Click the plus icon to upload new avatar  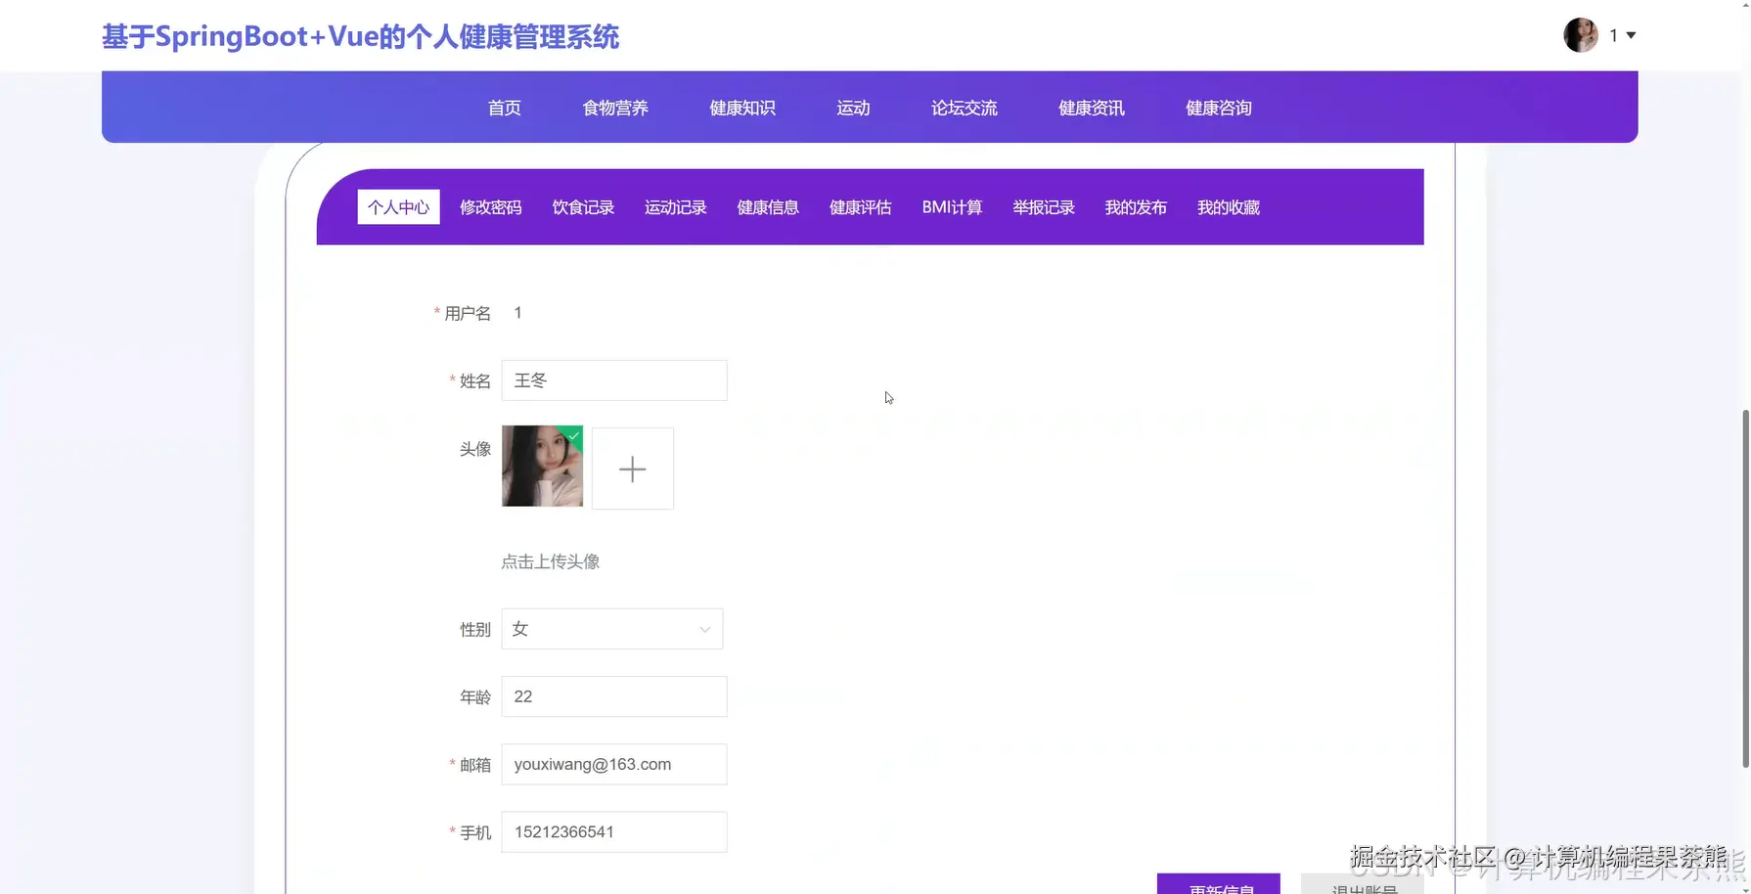(x=632, y=468)
